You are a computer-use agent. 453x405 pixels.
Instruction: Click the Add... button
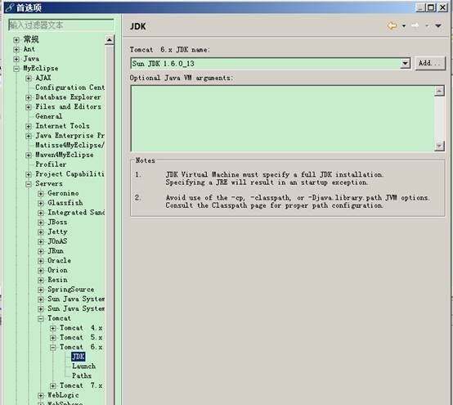pyautogui.click(x=430, y=63)
